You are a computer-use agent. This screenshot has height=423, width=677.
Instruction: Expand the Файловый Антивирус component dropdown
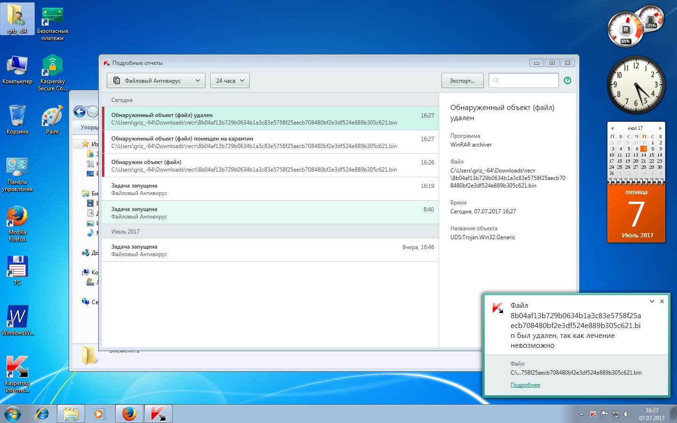coord(156,80)
